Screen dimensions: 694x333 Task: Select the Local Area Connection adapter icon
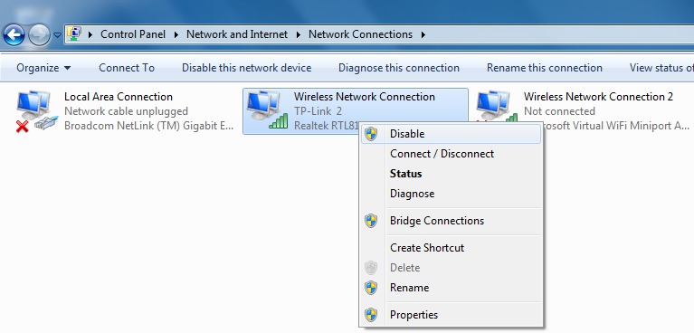[x=37, y=111]
